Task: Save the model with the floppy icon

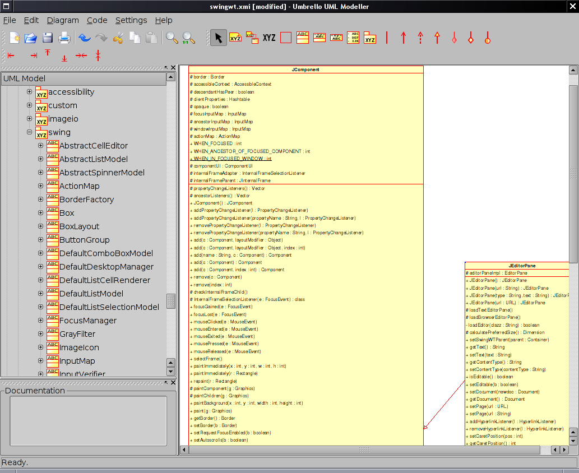Action: click(48, 38)
